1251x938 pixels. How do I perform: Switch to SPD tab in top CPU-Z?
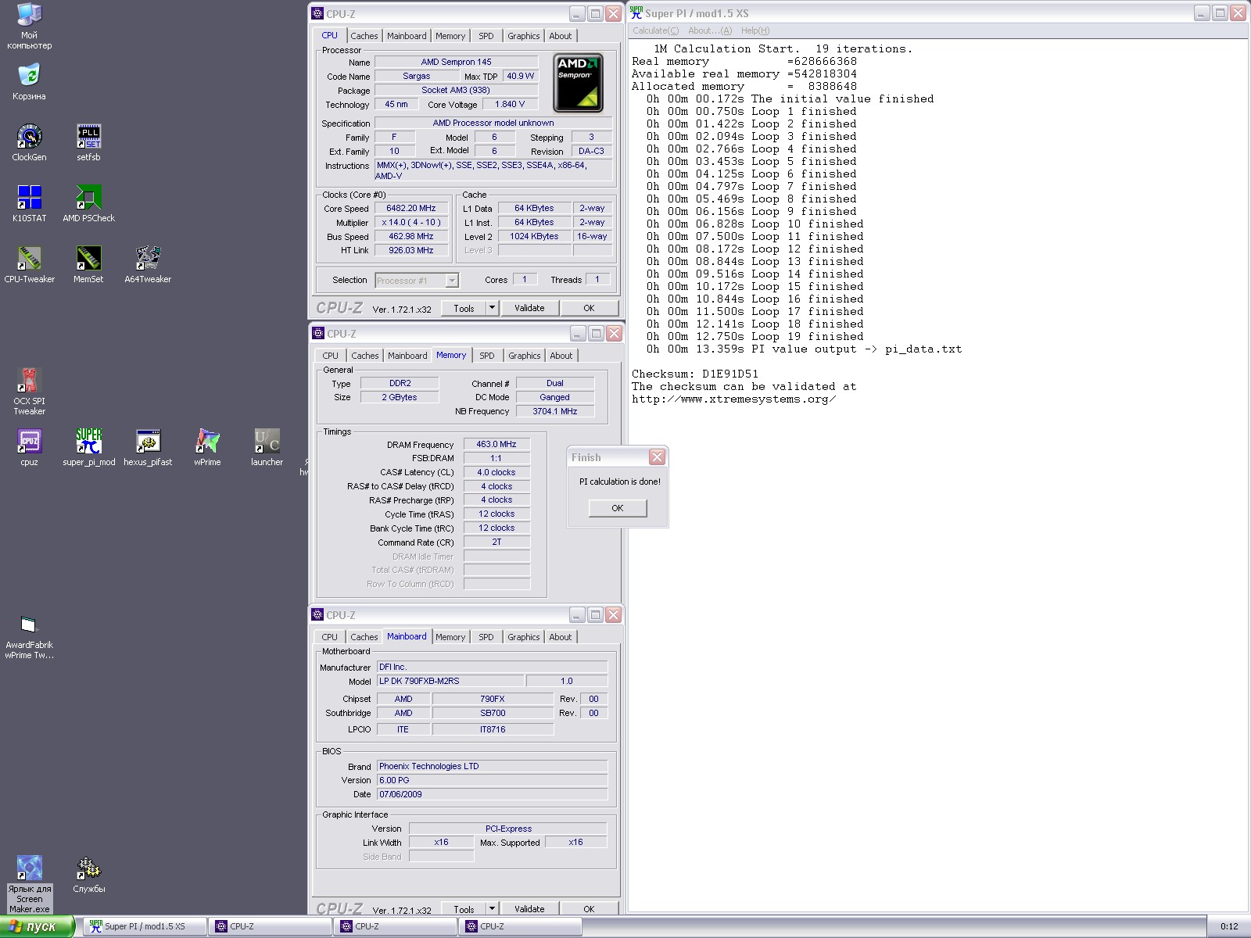(486, 36)
